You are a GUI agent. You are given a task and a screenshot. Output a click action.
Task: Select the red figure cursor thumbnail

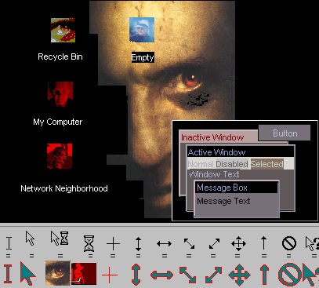(x=84, y=274)
